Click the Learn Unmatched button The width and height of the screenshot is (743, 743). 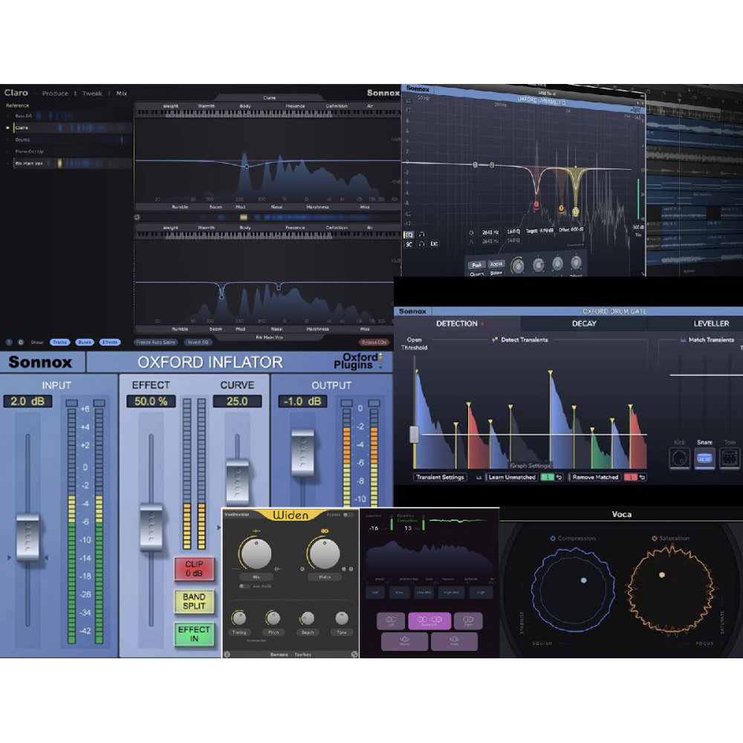click(512, 477)
